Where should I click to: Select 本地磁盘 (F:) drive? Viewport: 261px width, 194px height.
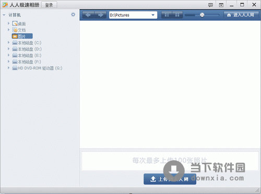(27, 62)
